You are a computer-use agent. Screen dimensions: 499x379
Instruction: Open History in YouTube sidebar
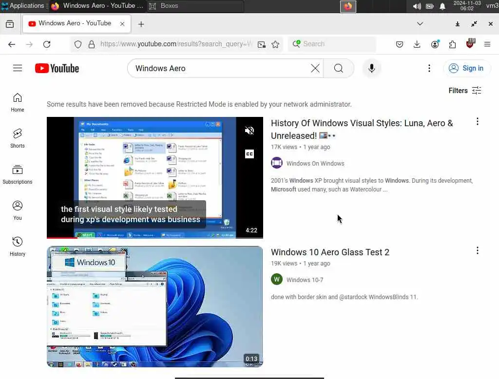[x=18, y=246]
